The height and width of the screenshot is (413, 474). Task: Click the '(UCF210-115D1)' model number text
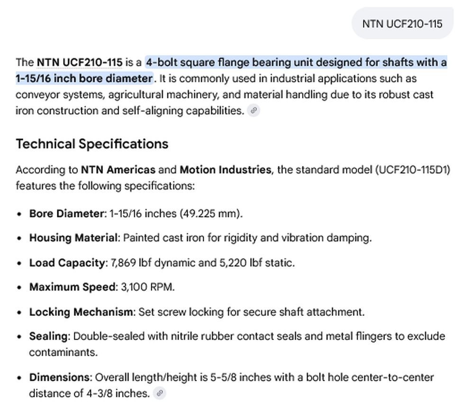coord(413,170)
